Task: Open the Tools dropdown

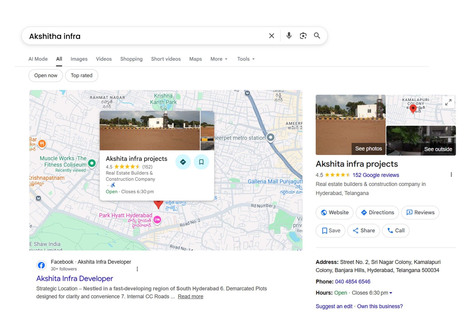Action: point(245,59)
